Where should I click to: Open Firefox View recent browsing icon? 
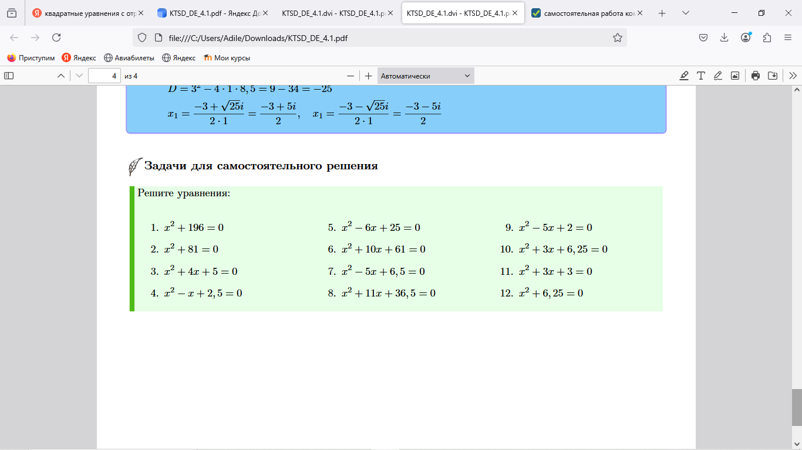point(12,13)
